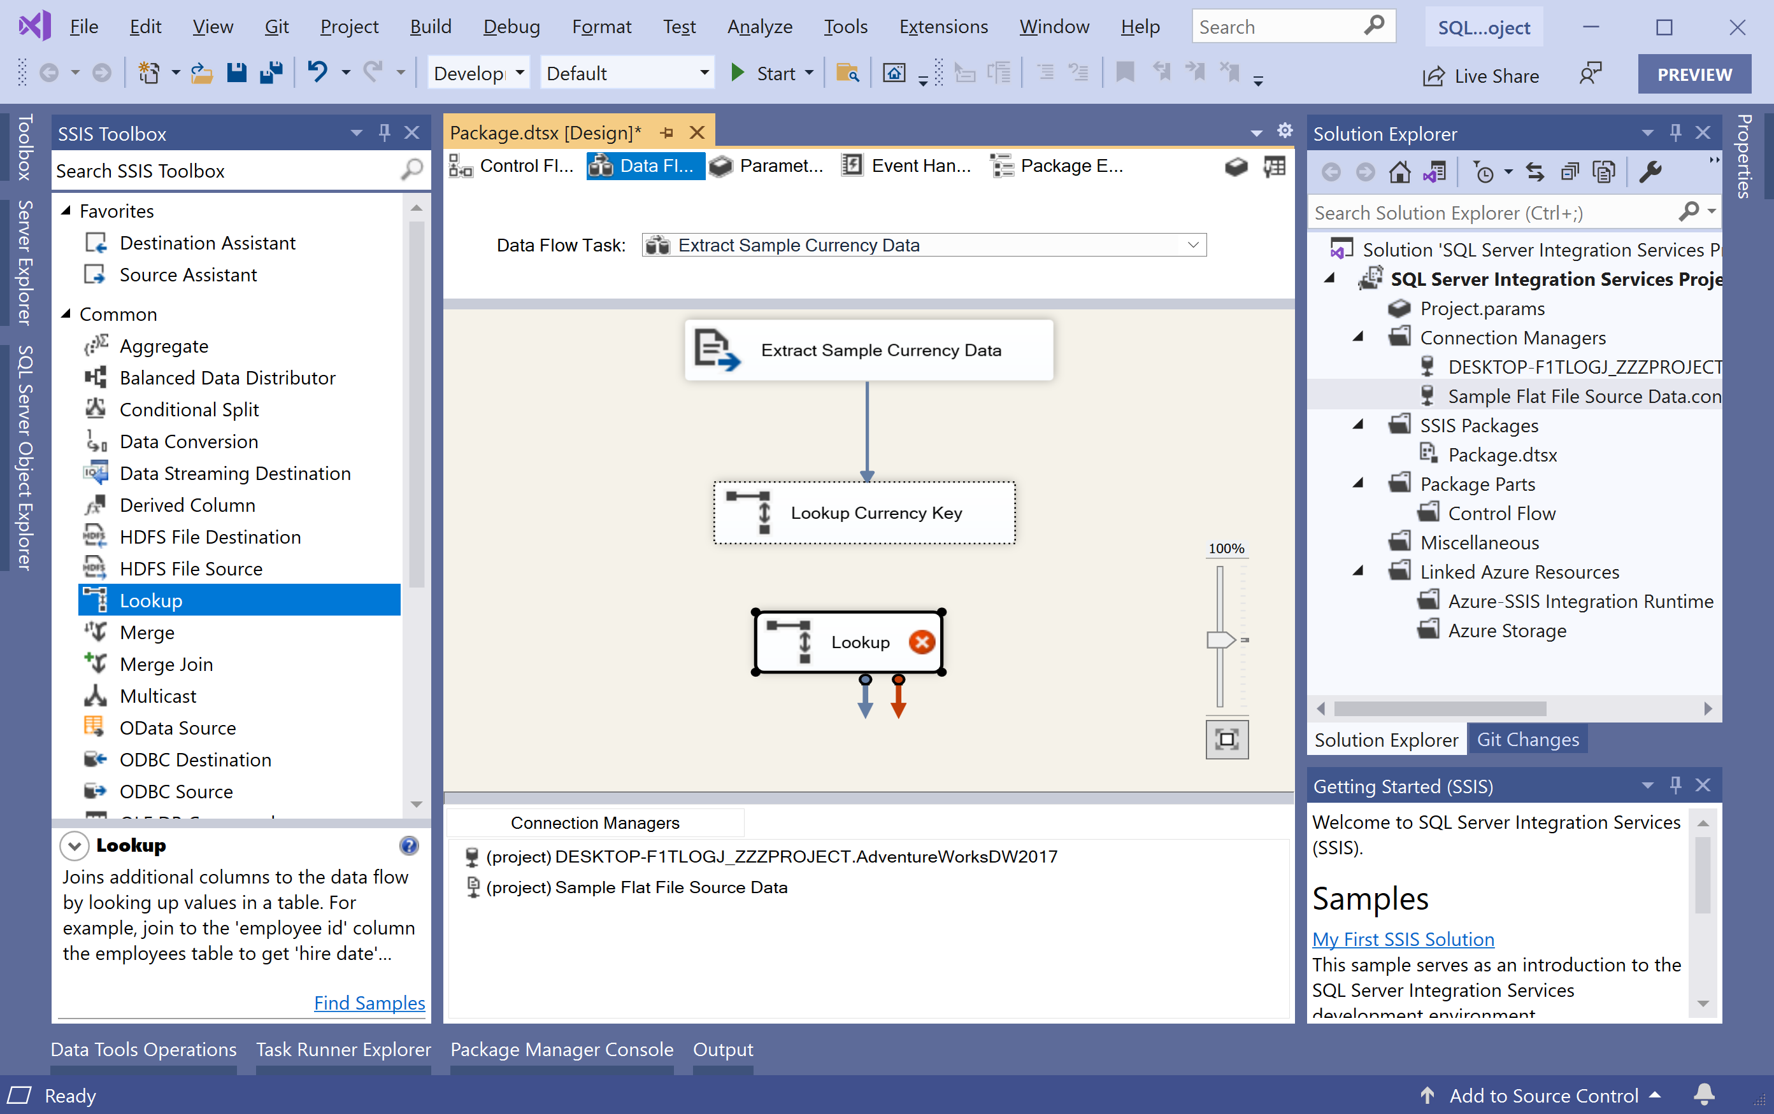Click Variables icon in designer top-right

(1274, 166)
